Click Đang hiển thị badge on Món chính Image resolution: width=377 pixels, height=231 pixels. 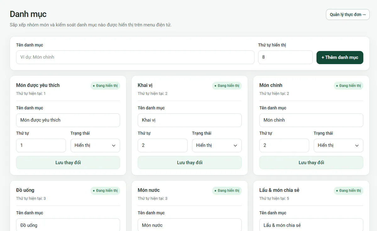click(348, 85)
